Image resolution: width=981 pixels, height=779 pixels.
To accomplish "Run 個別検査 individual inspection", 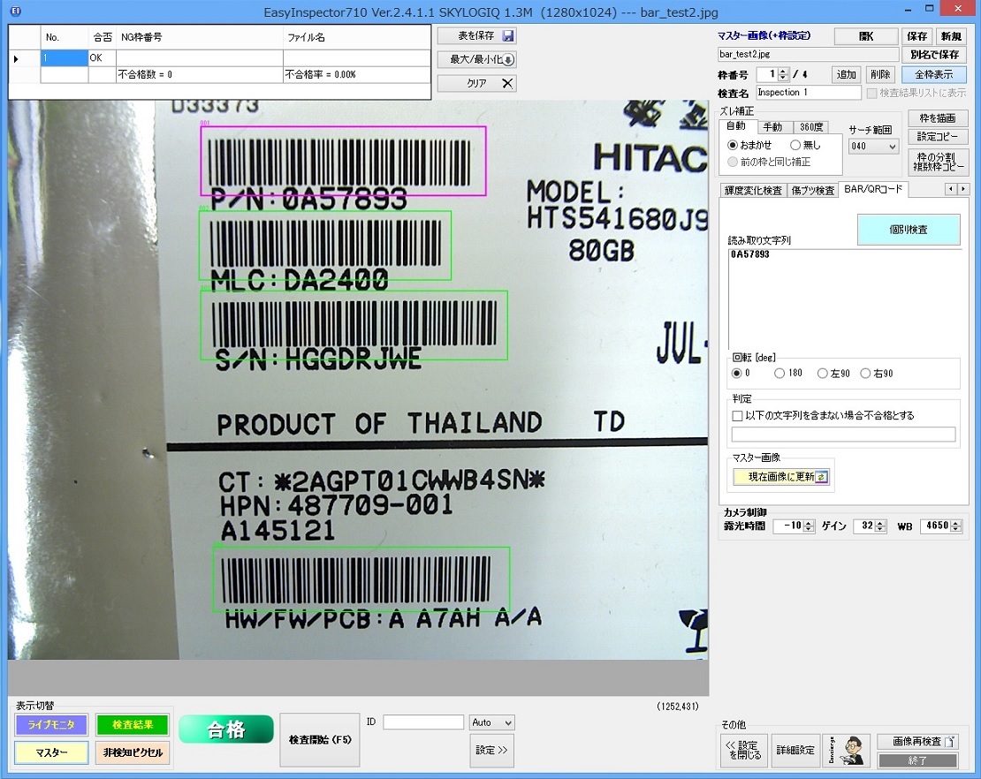I will pyautogui.click(x=909, y=230).
